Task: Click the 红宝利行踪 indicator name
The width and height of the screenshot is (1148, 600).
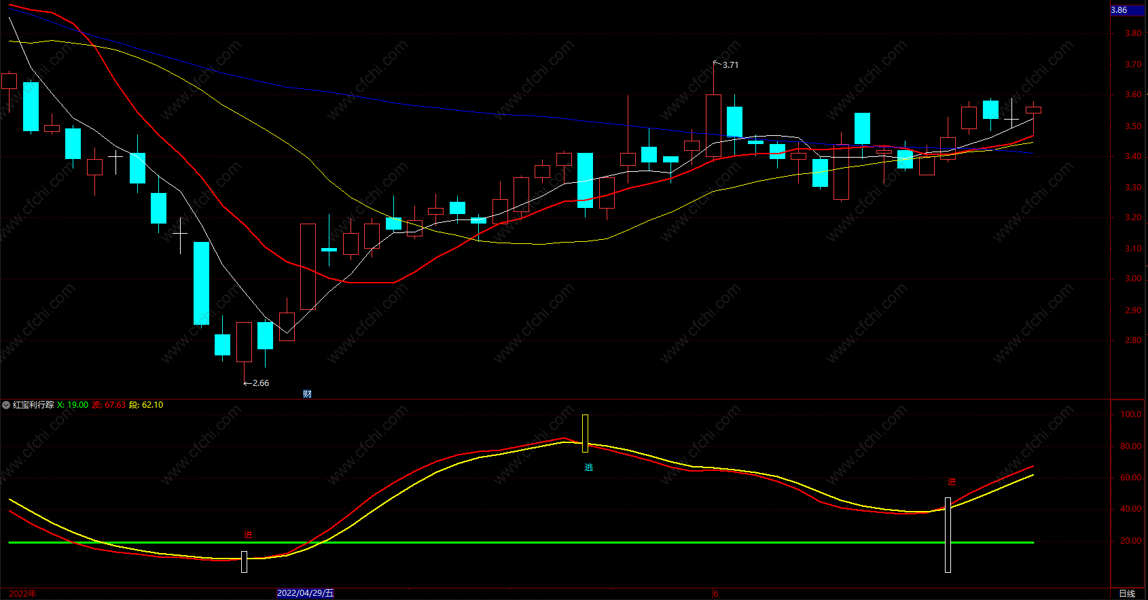Action: (33, 405)
